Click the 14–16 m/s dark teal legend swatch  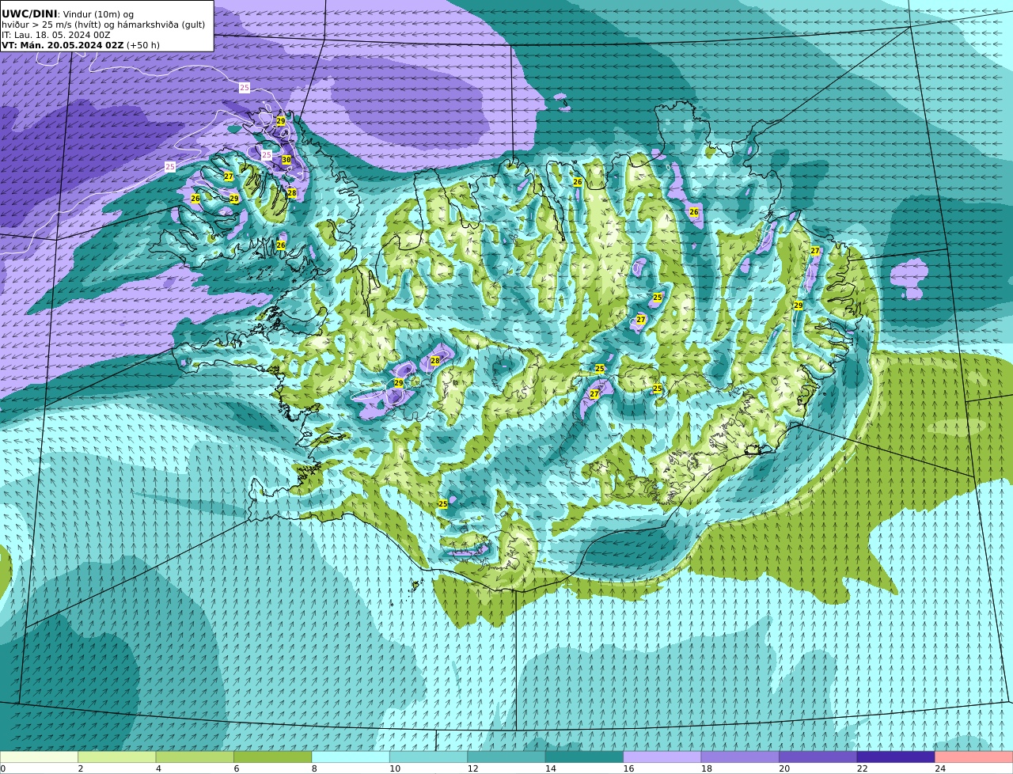[584, 757]
